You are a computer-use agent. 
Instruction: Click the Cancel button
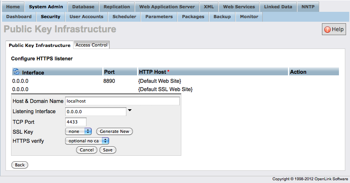coord(87,150)
